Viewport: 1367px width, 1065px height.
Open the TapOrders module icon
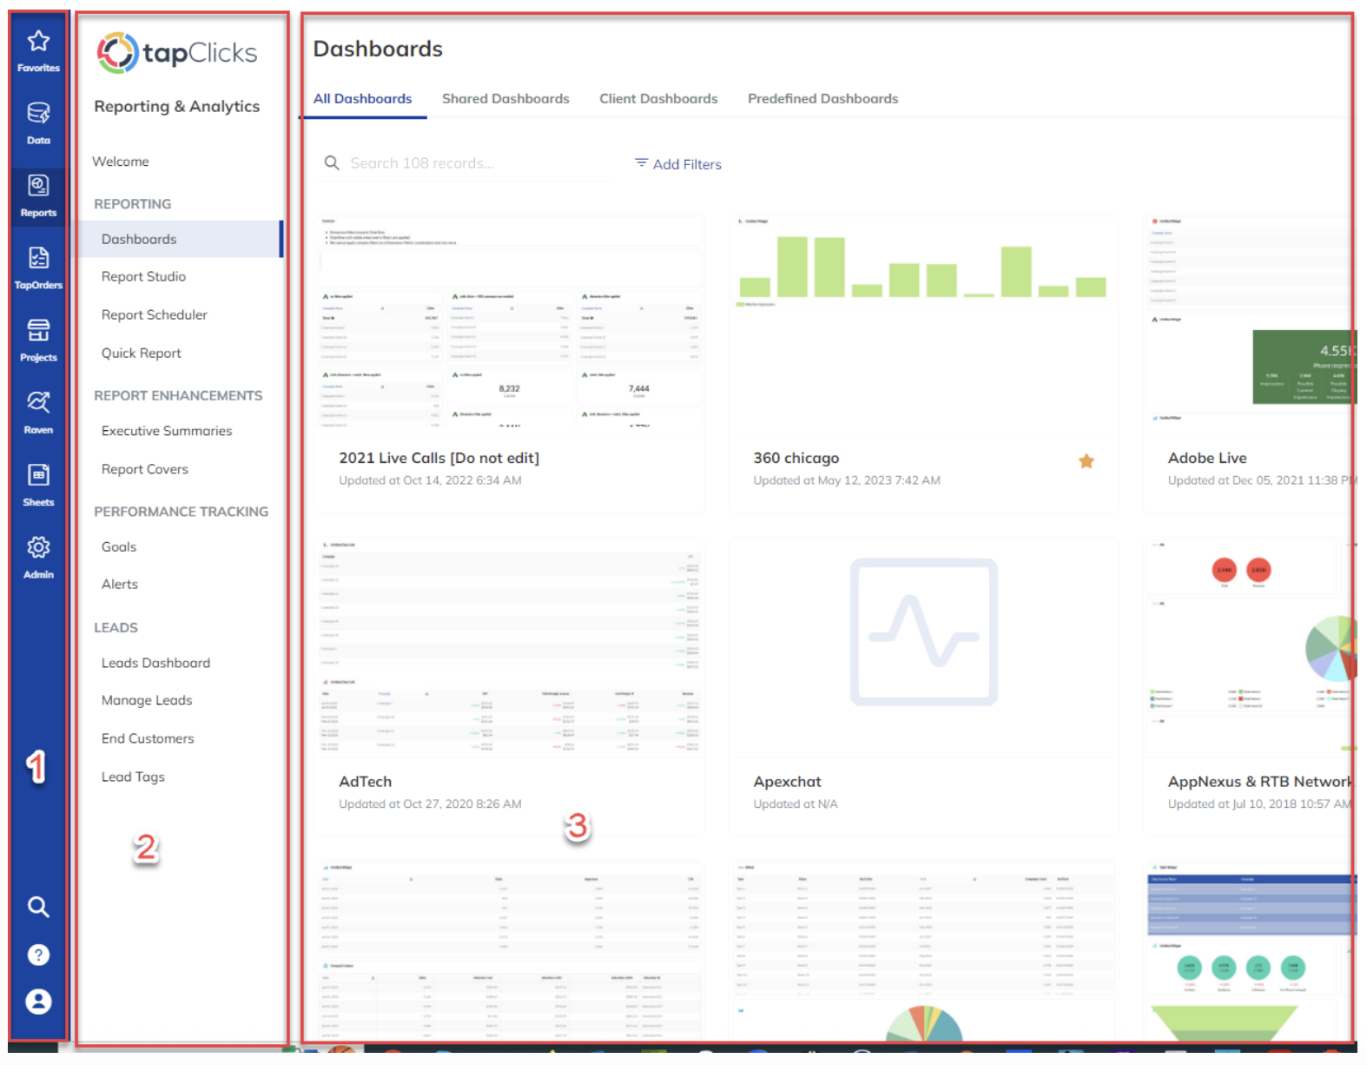point(38,268)
